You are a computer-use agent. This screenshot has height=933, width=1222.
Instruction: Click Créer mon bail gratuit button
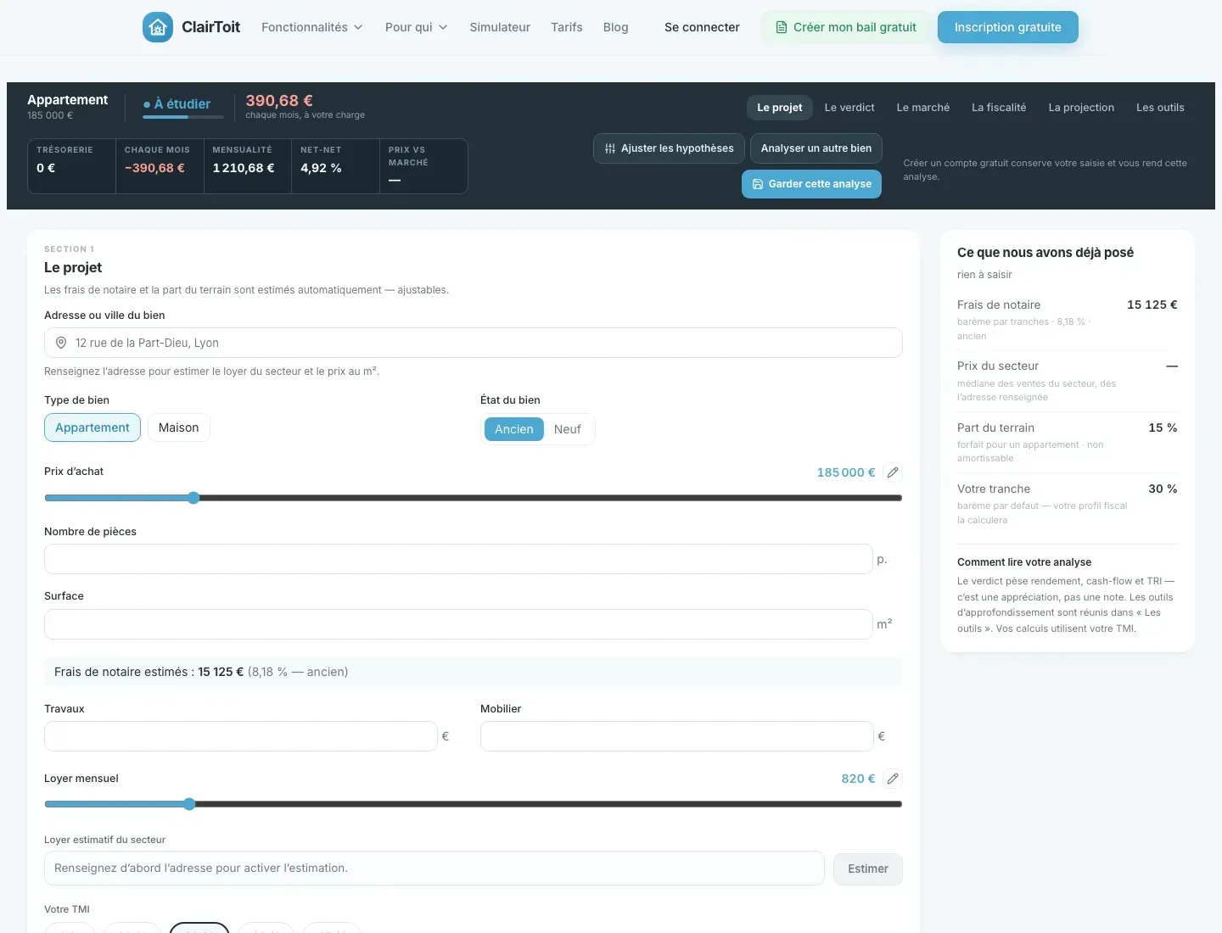[846, 27]
